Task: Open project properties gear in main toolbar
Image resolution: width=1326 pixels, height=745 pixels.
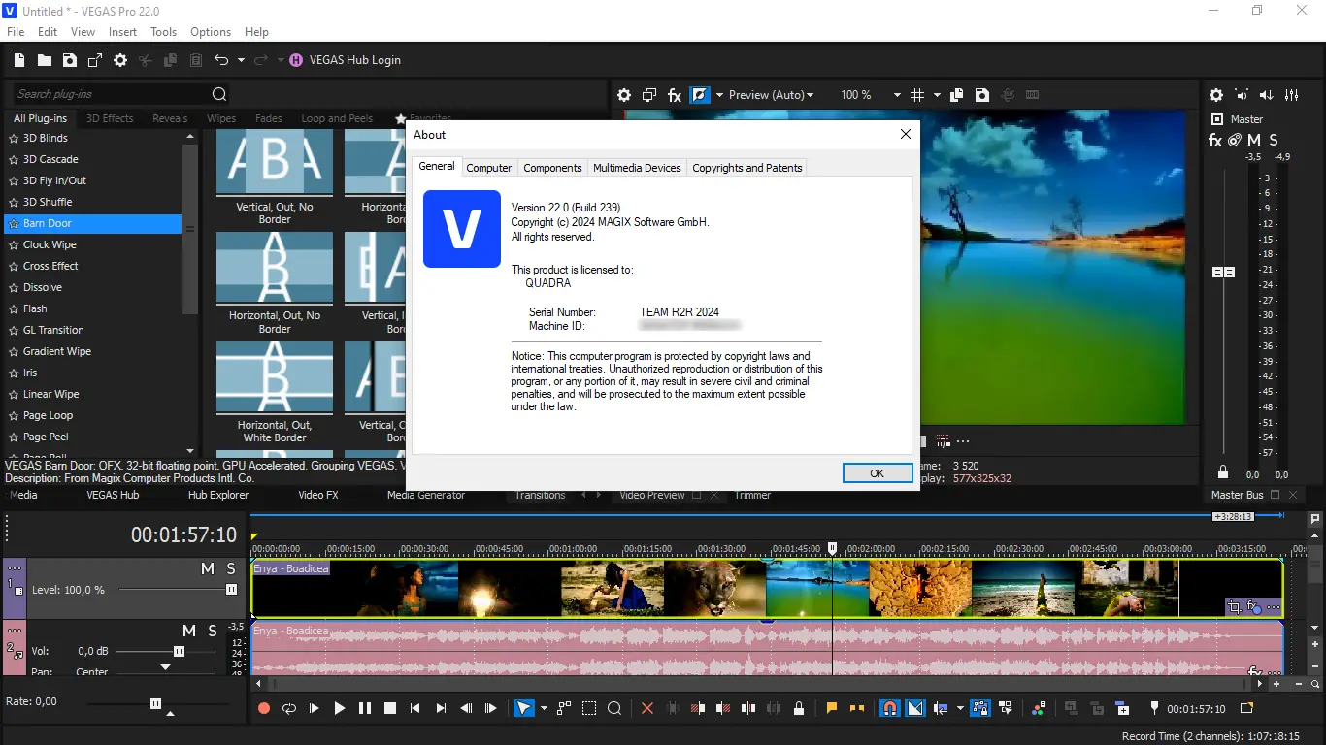Action: [120, 60]
